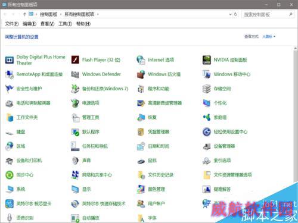
Task: Open the NVIDIA 控制面板 icon
Action: [207, 60]
